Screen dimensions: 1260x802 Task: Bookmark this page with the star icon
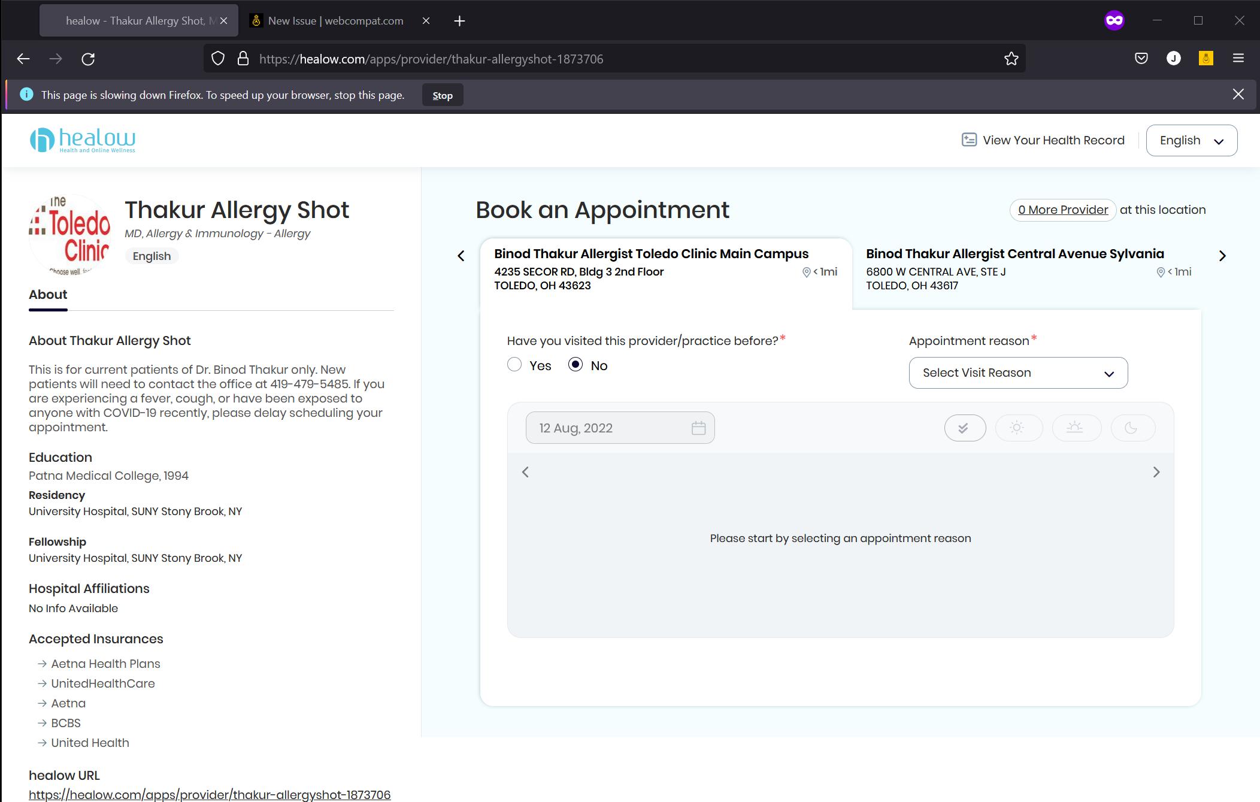(x=1011, y=59)
